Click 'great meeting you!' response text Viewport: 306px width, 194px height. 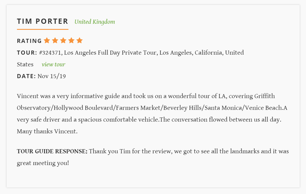pos(43,163)
